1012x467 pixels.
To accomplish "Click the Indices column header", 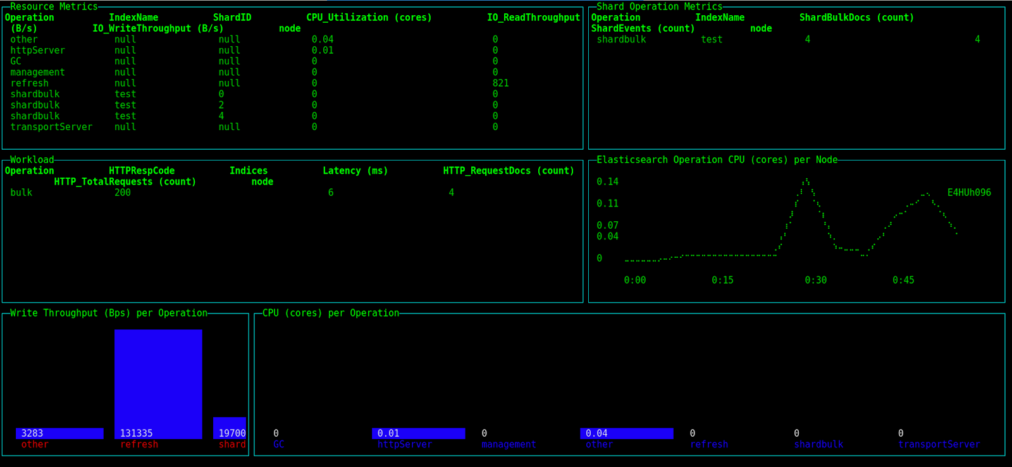I will tap(249, 171).
